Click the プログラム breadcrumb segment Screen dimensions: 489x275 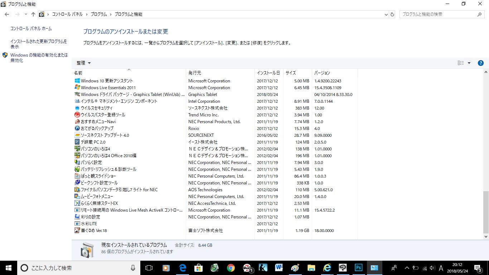(98, 14)
